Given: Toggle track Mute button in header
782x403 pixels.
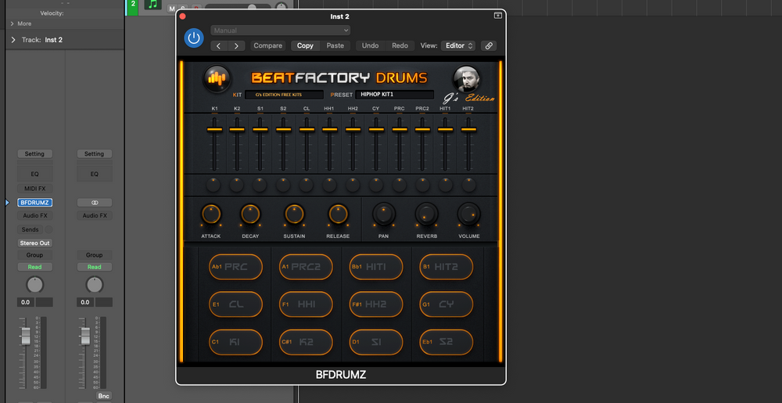Looking at the screenshot, I should [x=173, y=9].
